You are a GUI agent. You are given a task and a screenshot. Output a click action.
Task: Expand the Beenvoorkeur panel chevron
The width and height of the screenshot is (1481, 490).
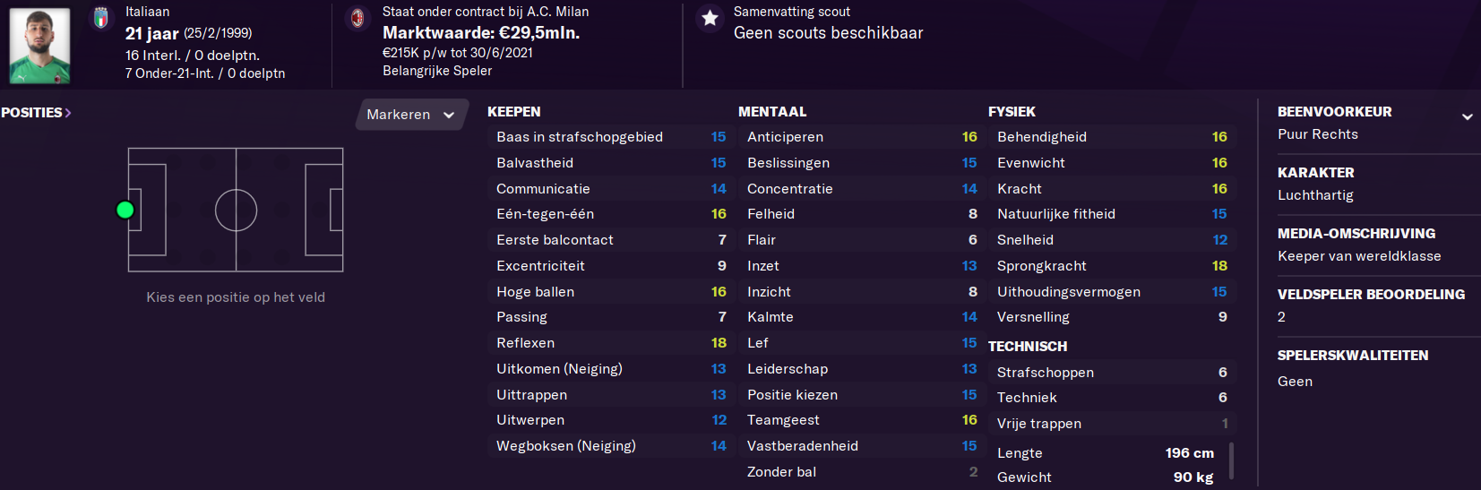[x=1468, y=116]
